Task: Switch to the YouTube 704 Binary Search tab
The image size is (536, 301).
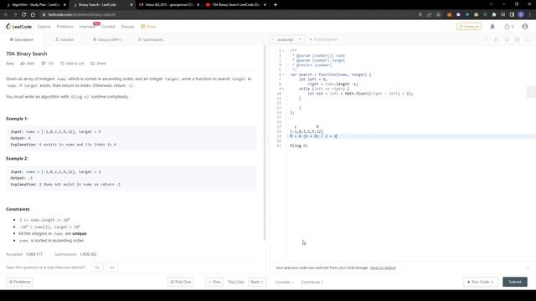Action: (235, 5)
